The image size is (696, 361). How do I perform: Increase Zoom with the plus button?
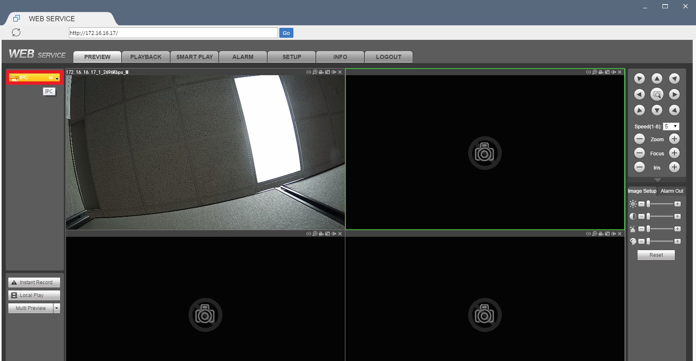674,139
